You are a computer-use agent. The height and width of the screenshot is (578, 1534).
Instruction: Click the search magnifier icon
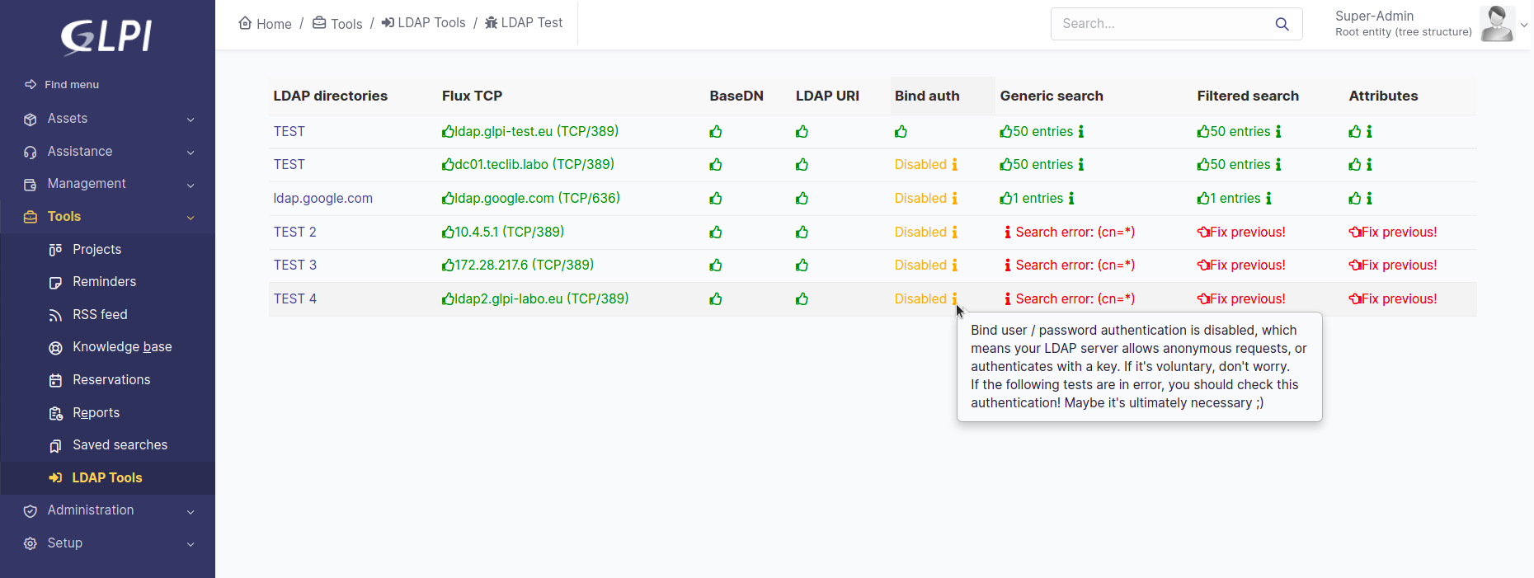click(1282, 24)
